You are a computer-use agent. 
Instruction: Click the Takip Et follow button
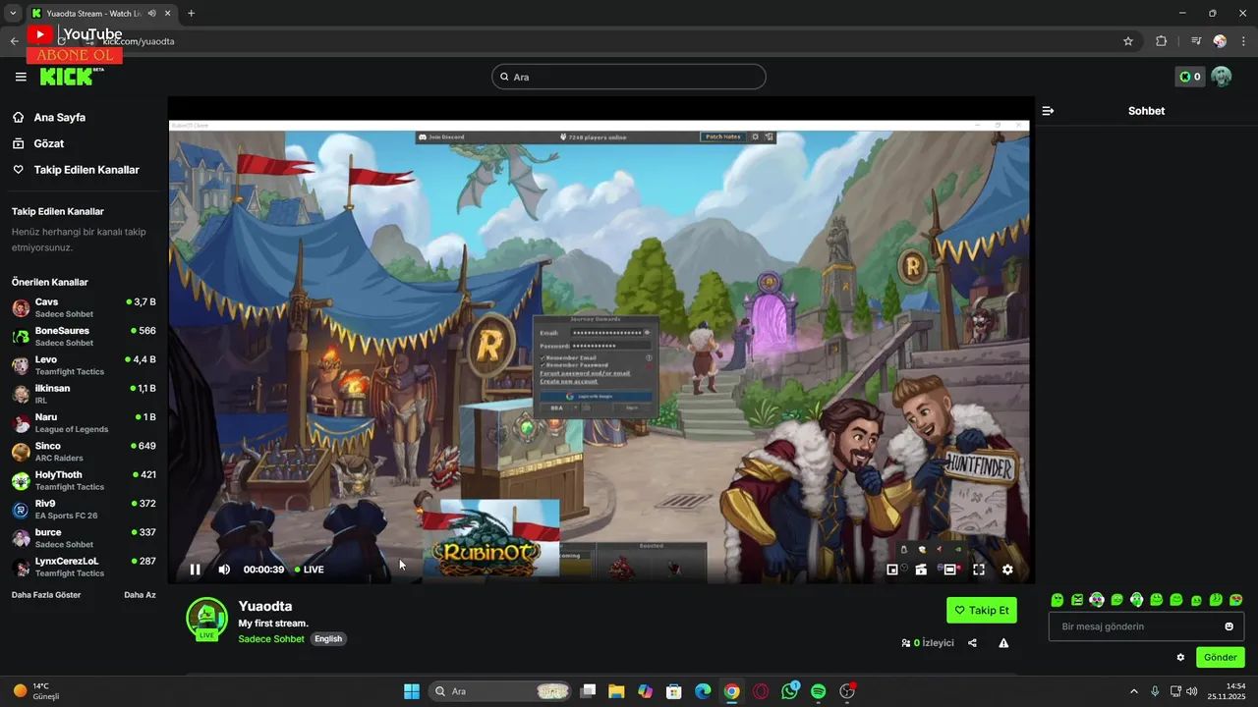[982, 610]
